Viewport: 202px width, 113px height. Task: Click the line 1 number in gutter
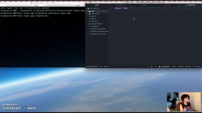(111, 8)
